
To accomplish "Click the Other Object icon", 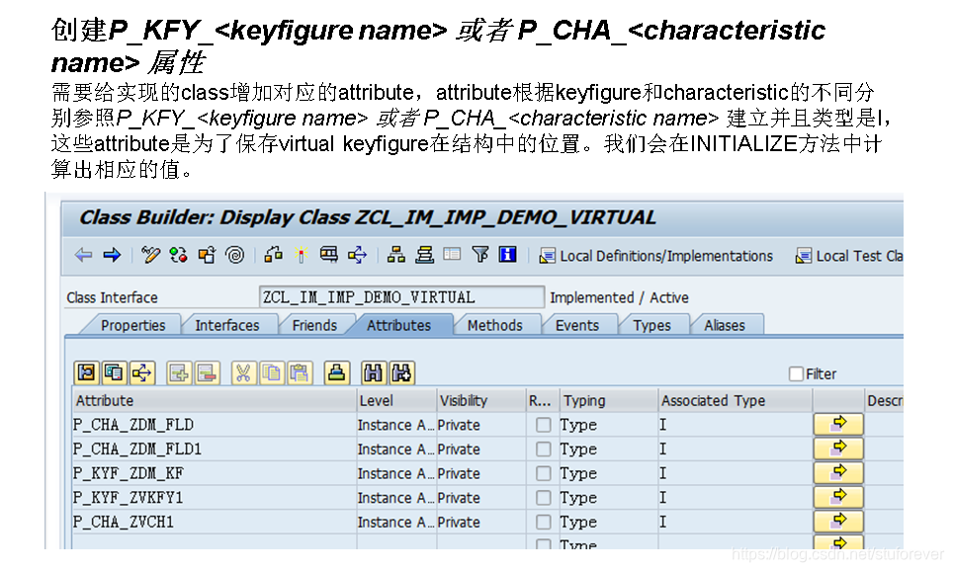I will [207, 255].
